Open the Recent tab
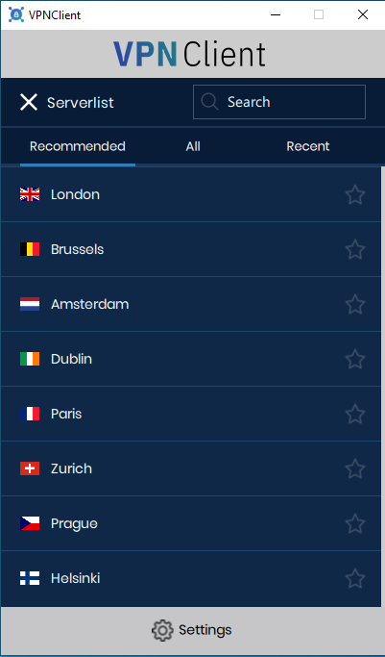Image resolution: width=385 pixels, height=657 pixels. [308, 146]
